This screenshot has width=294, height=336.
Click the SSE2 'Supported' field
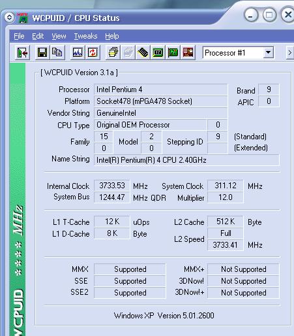pos(130,293)
